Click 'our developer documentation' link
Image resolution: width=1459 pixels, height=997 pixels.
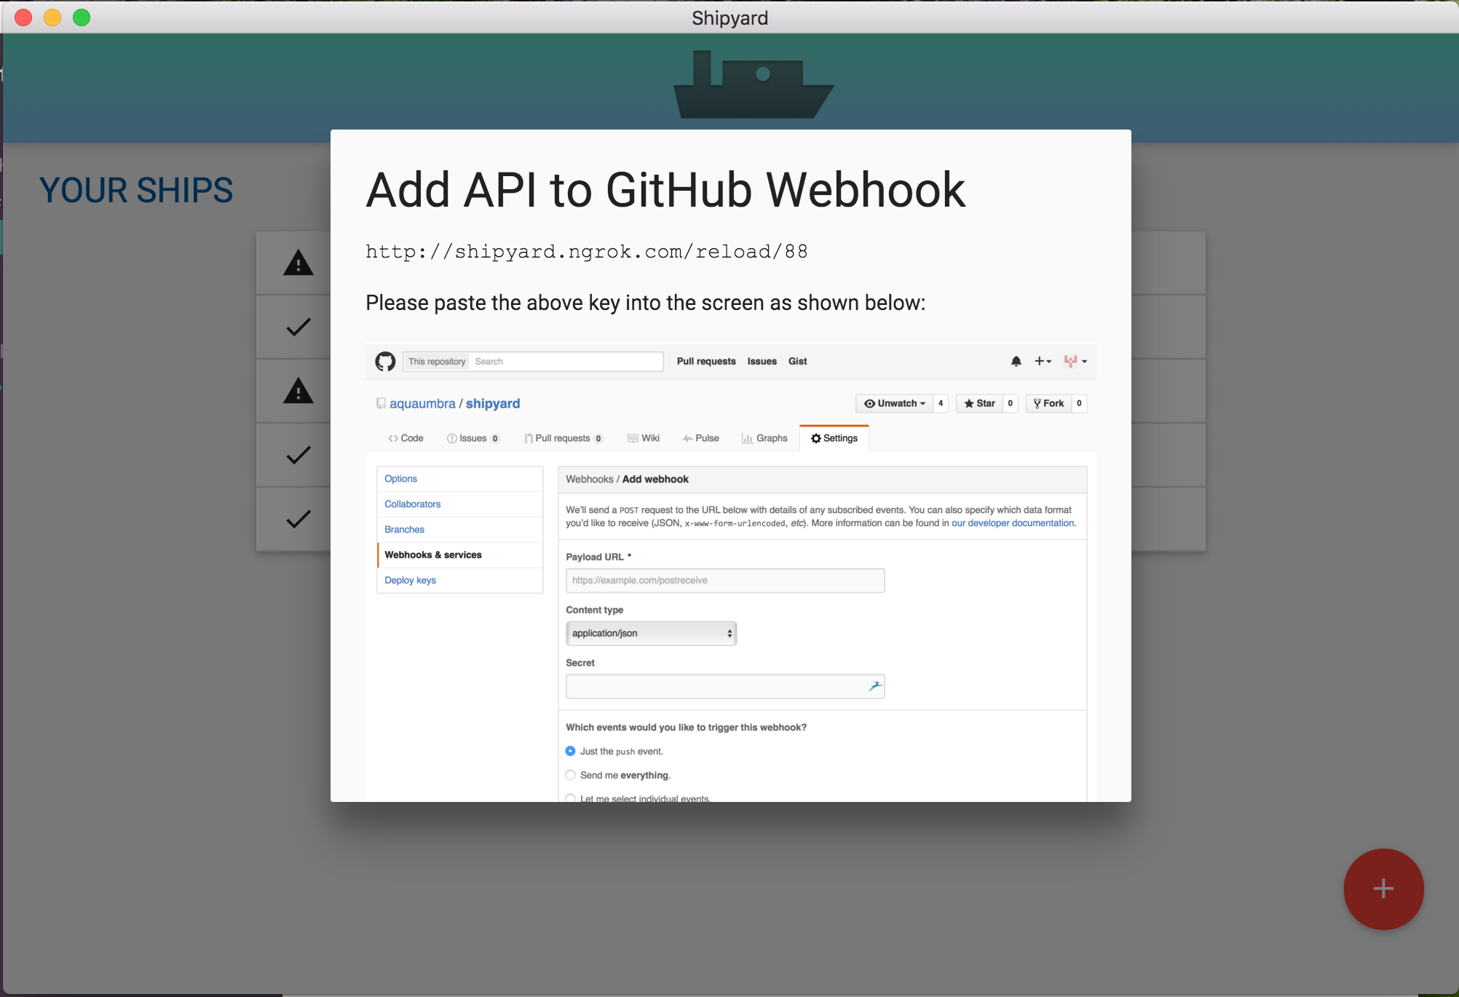click(x=1012, y=523)
